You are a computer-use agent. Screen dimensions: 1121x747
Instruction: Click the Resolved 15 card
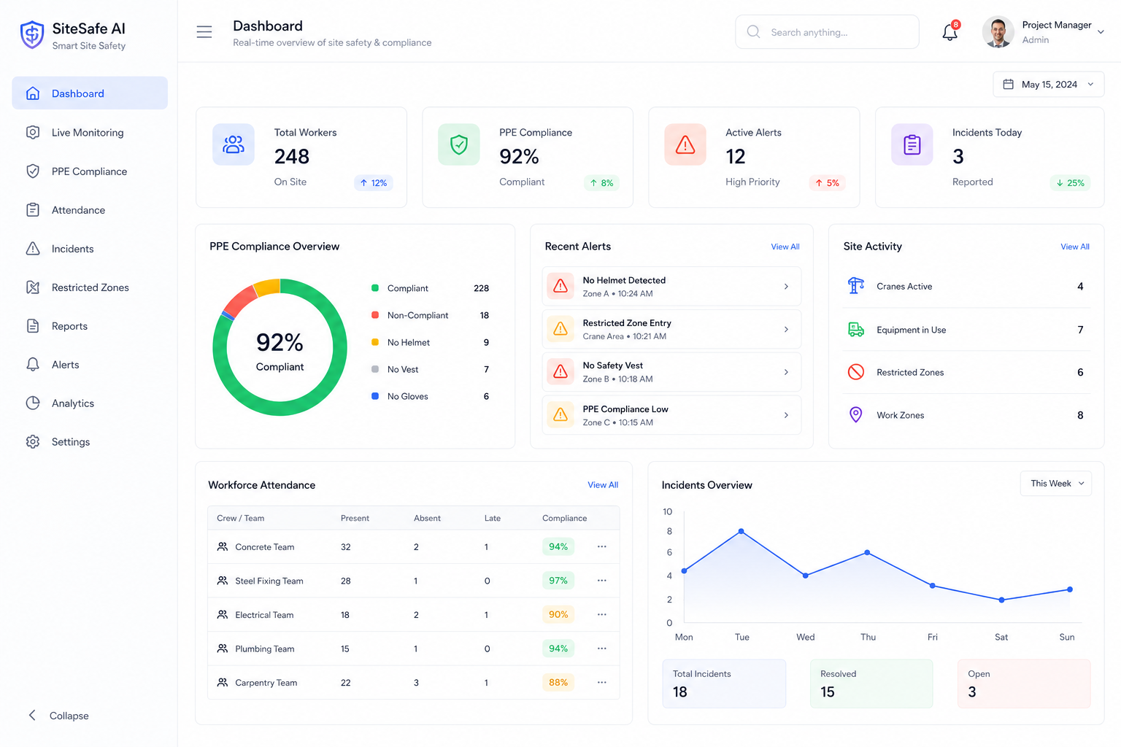(x=871, y=684)
